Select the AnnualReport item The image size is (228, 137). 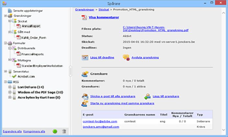31,26
